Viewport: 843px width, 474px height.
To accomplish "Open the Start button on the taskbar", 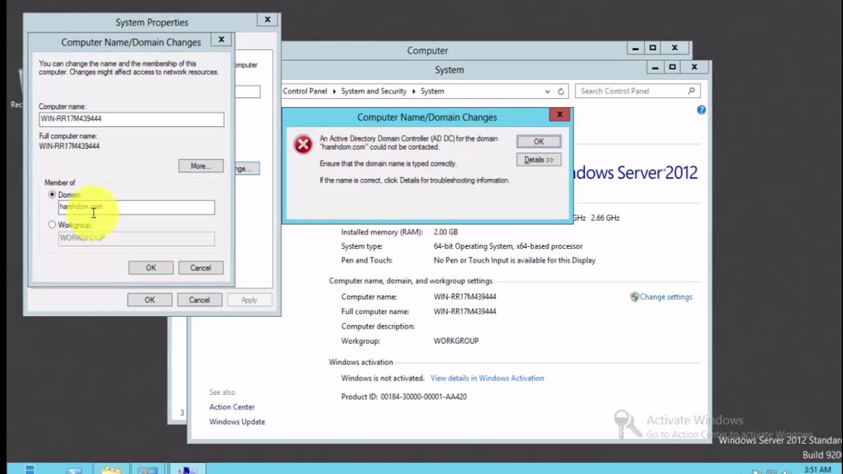I will [30, 469].
